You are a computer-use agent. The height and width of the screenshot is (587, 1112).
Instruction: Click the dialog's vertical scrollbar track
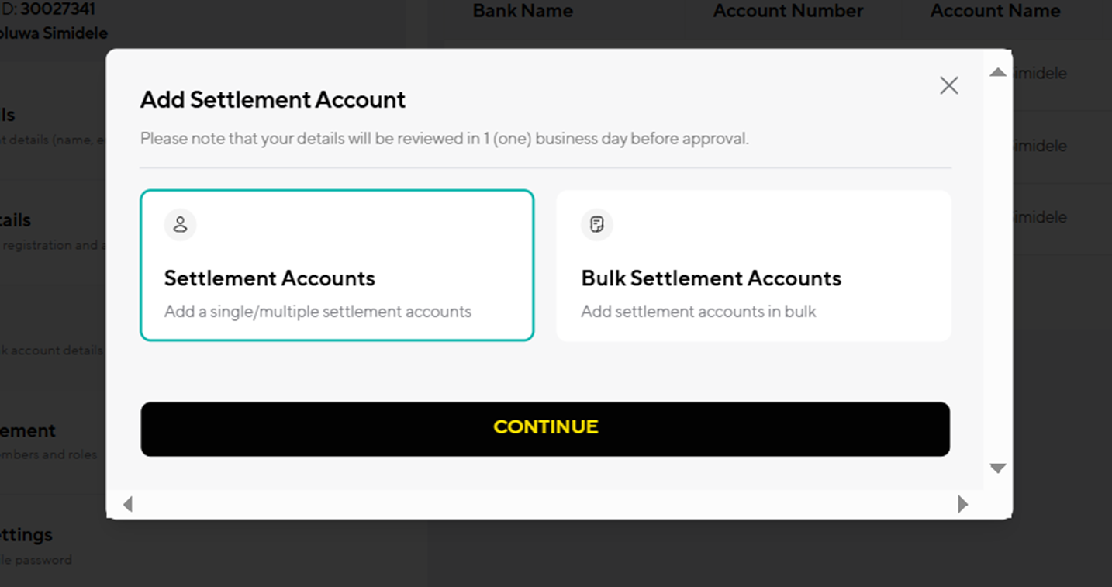(998, 270)
